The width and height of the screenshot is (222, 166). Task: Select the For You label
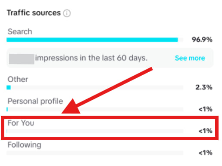pyautogui.click(x=21, y=123)
